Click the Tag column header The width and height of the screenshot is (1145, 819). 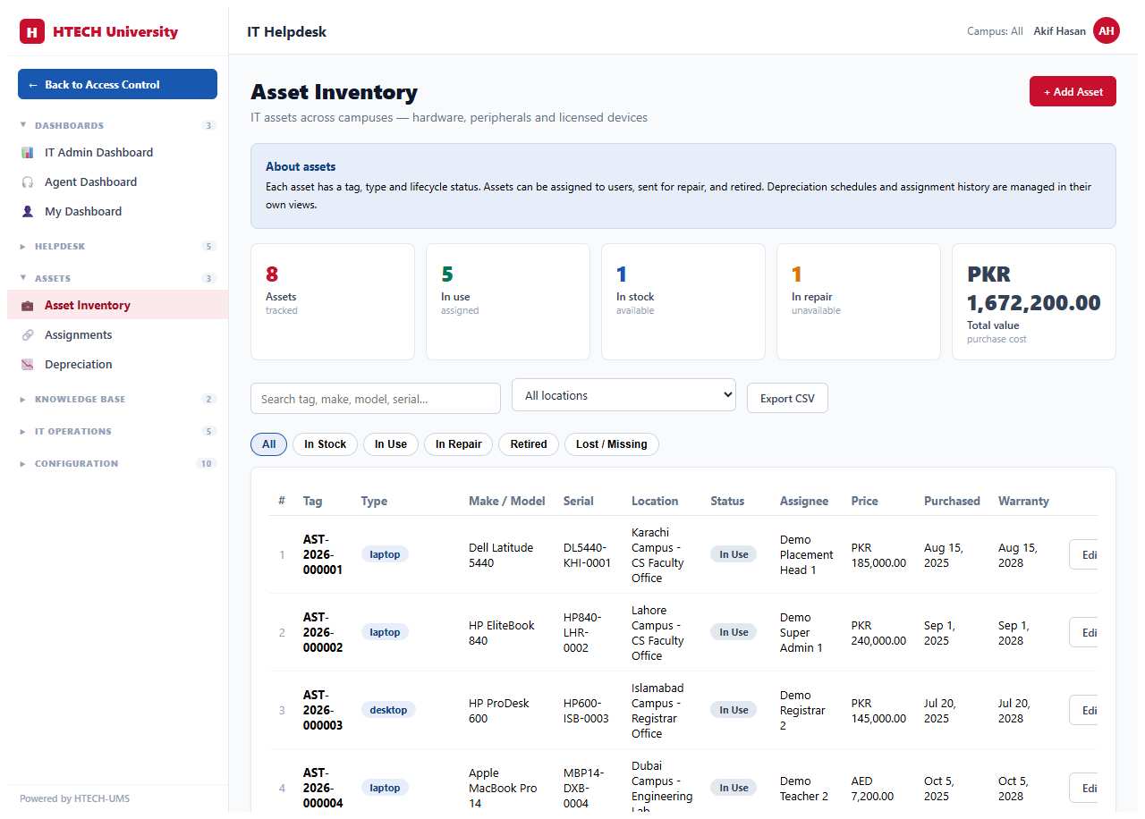click(x=312, y=502)
